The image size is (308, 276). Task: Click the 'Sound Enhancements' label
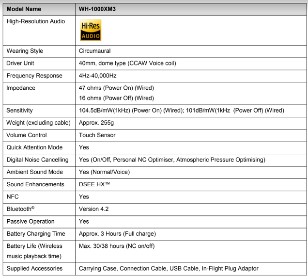(x=35, y=184)
